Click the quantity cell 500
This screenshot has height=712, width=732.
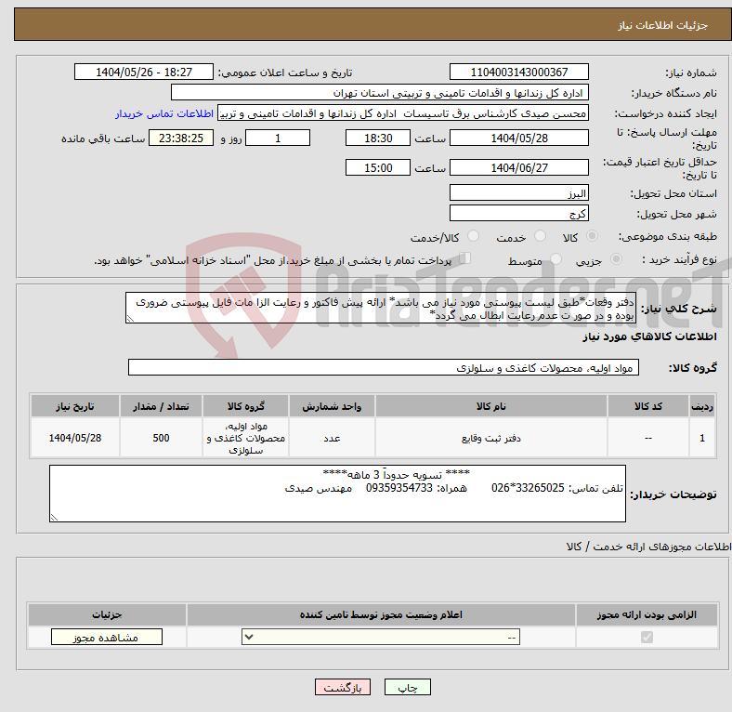tap(161, 438)
